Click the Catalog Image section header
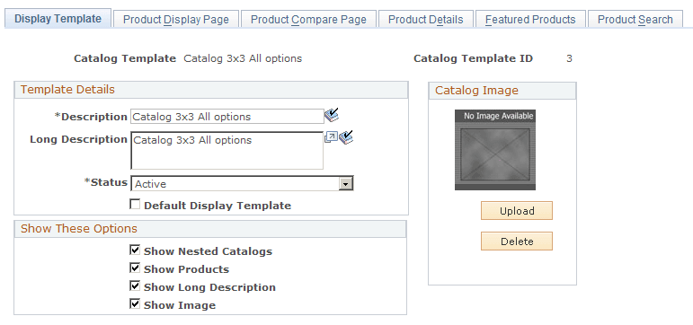693x325 pixels. pyautogui.click(x=502, y=91)
